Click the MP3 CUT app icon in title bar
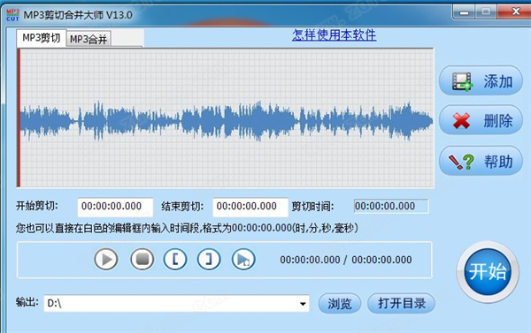The height and width of the screenshot is (333, 531). (12, 15)
